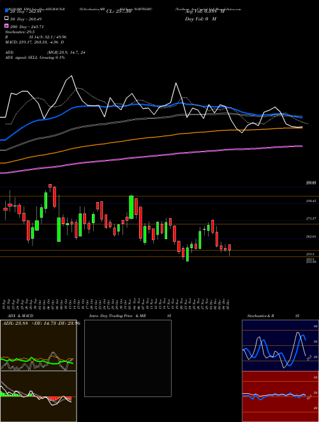This screenshot has width=319, height=422.
Task: Open the red RSI chart panel
Action: coord(280,396)
